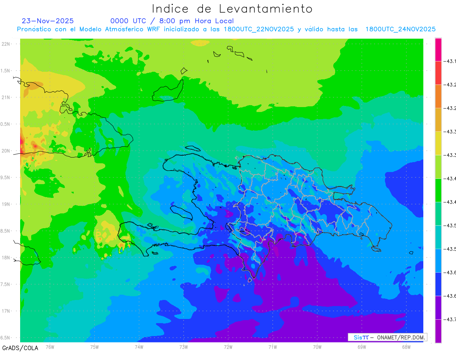Viewport: 456px width, 352px height.
Task: Click the '20N' latitude label
Action: [x=6, y=151]
